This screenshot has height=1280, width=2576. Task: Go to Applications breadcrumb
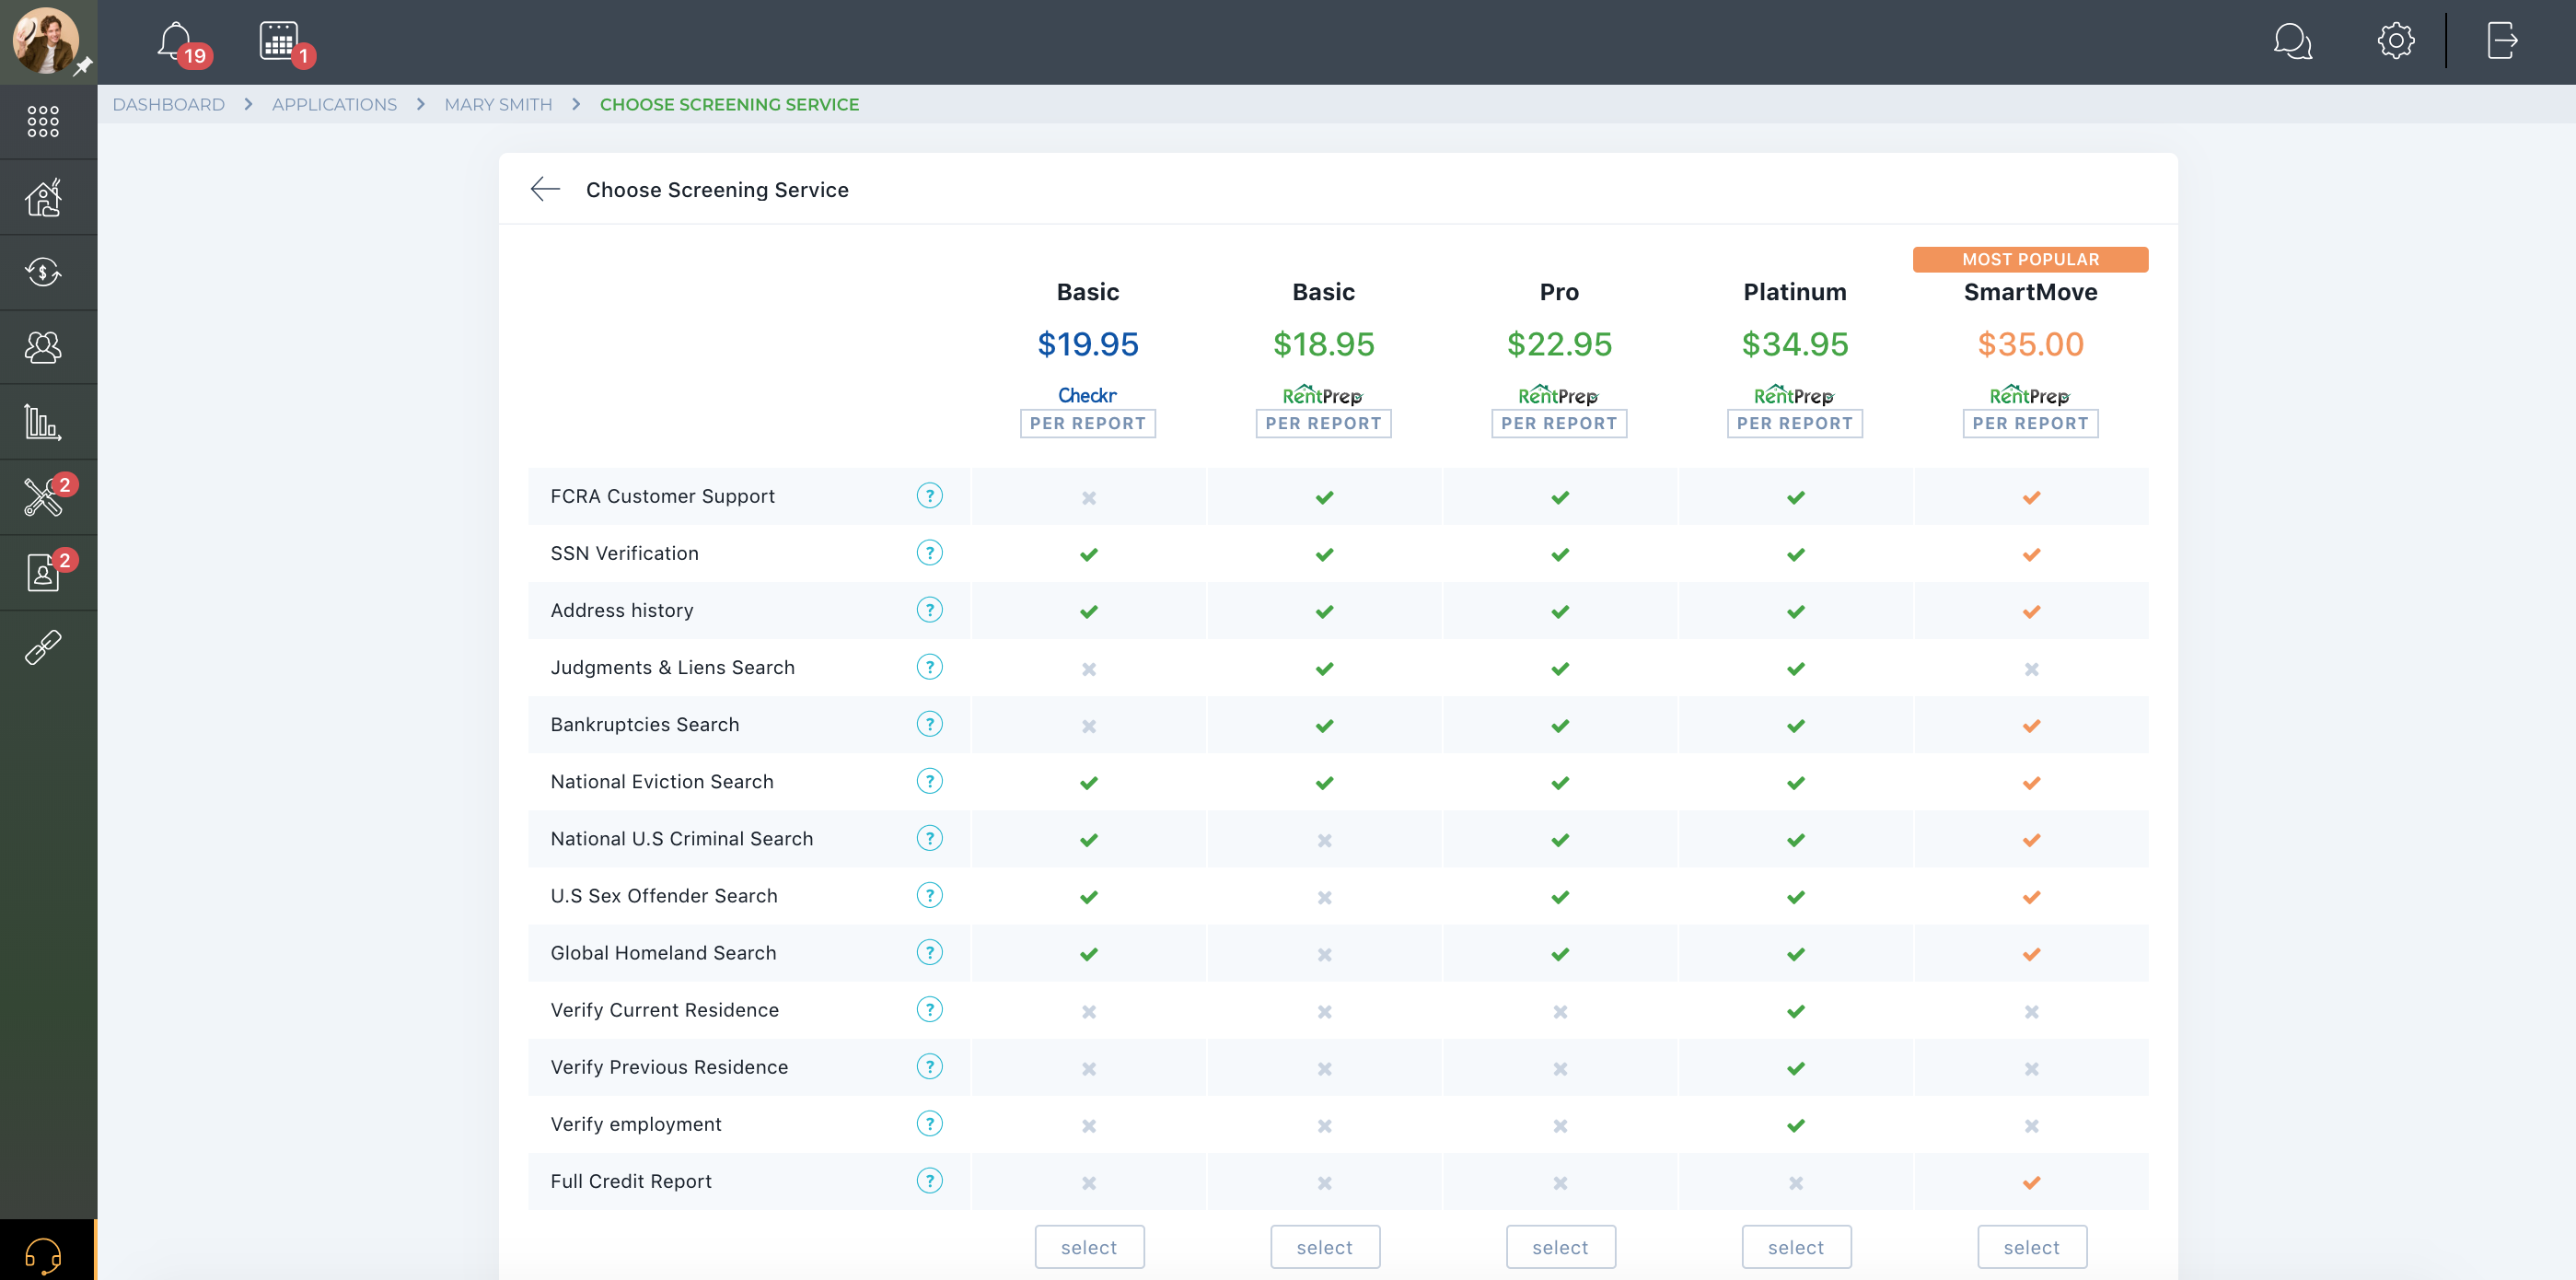[334, 104]
